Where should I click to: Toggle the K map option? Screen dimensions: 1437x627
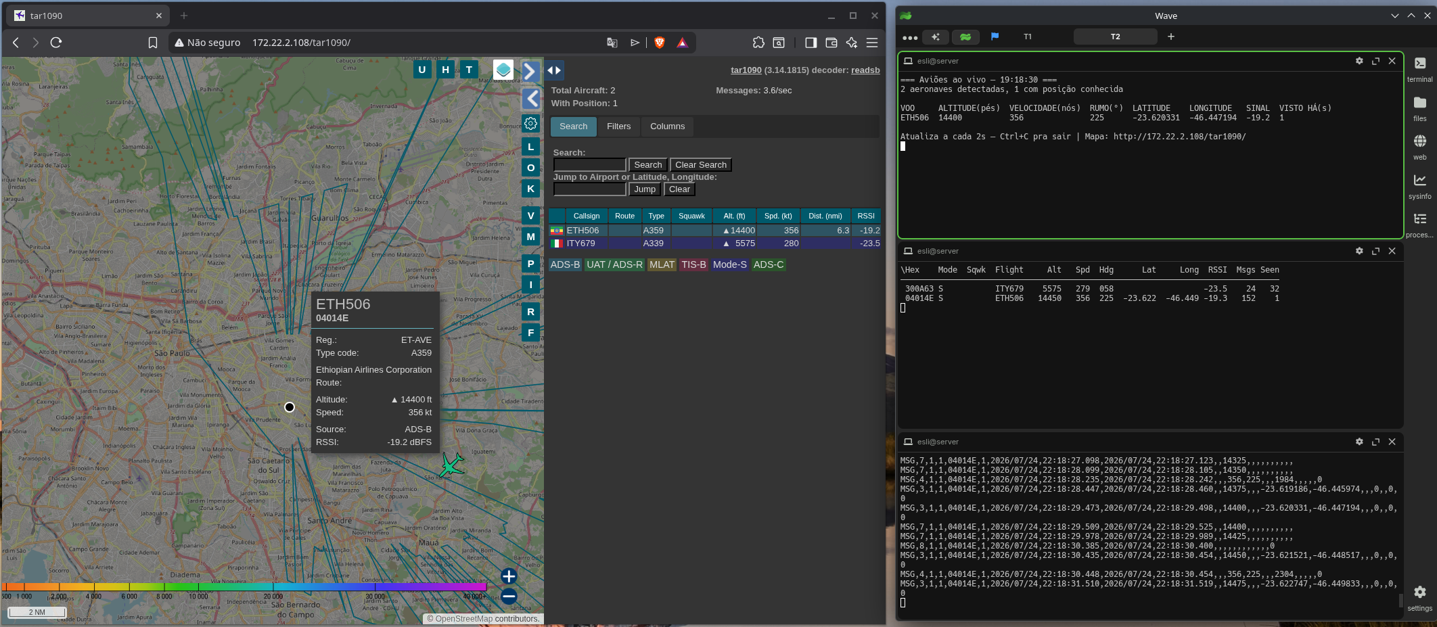(x=531, y=189)
